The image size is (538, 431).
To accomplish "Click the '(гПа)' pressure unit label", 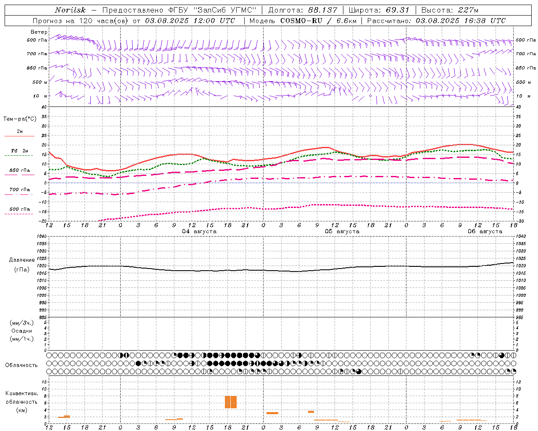I will 22,270.
